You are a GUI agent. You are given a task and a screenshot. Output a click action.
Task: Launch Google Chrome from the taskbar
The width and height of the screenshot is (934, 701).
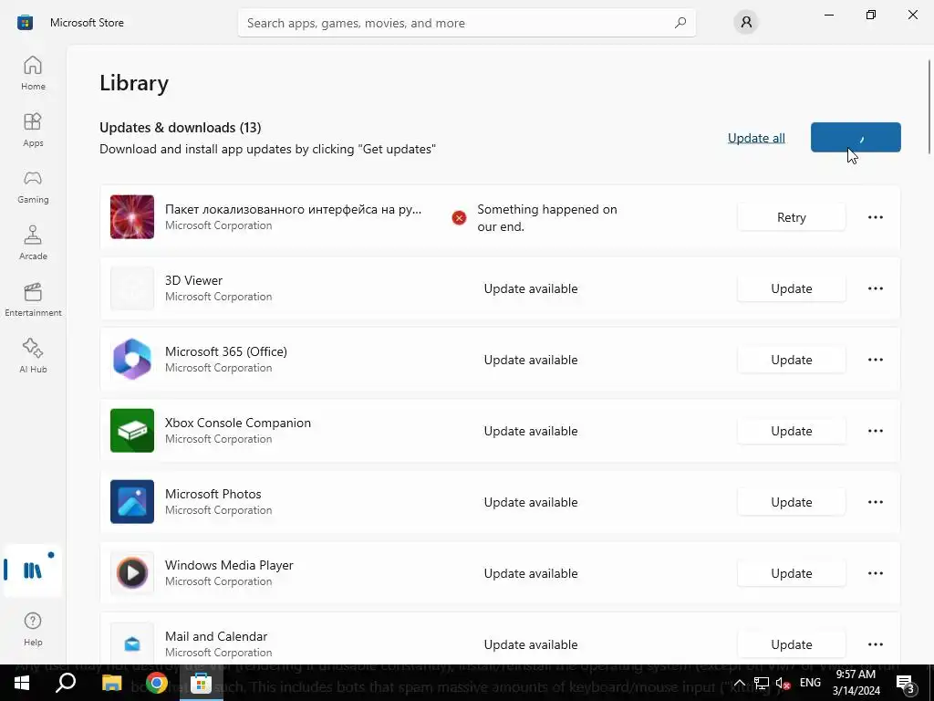(x=157, y=683)
